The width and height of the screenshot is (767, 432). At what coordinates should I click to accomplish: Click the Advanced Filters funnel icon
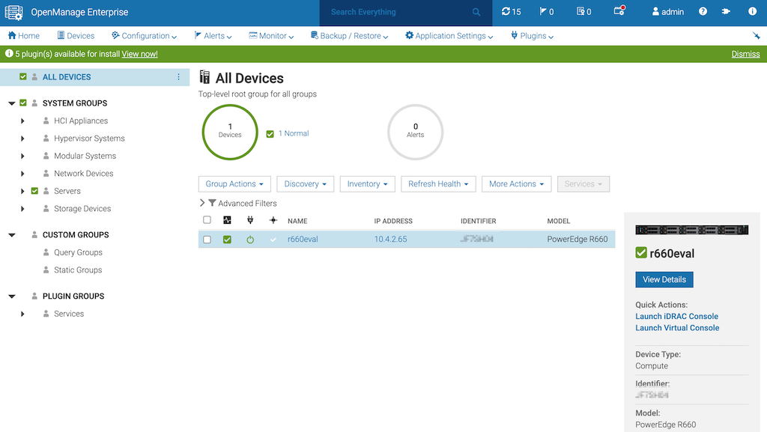pos(212,203)
